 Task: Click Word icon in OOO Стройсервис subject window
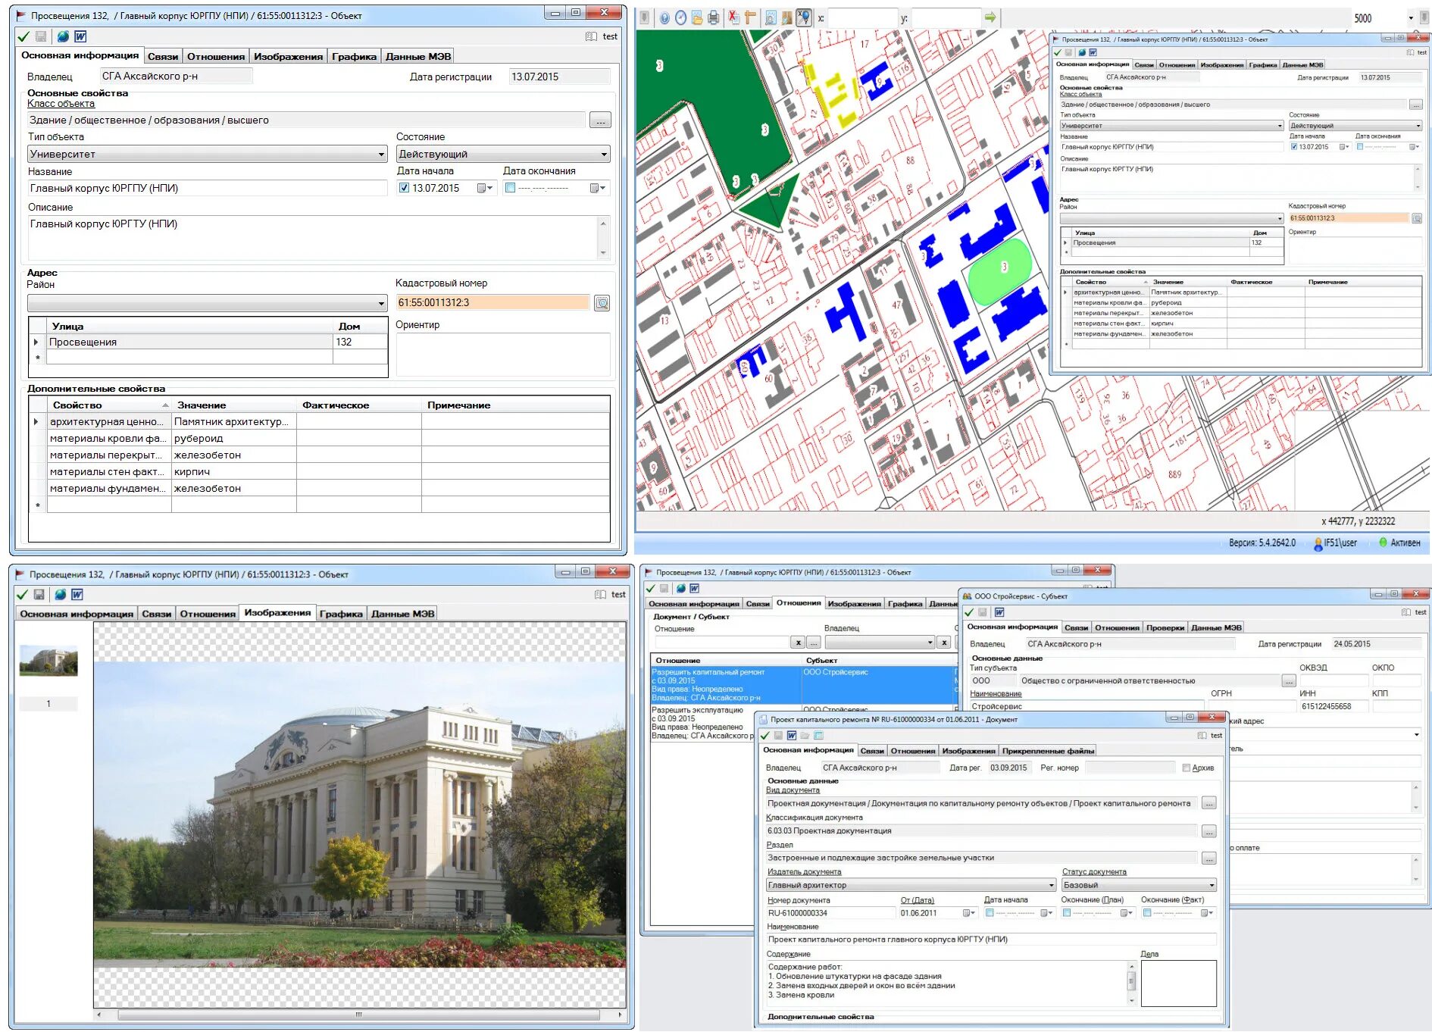(999, 612)
